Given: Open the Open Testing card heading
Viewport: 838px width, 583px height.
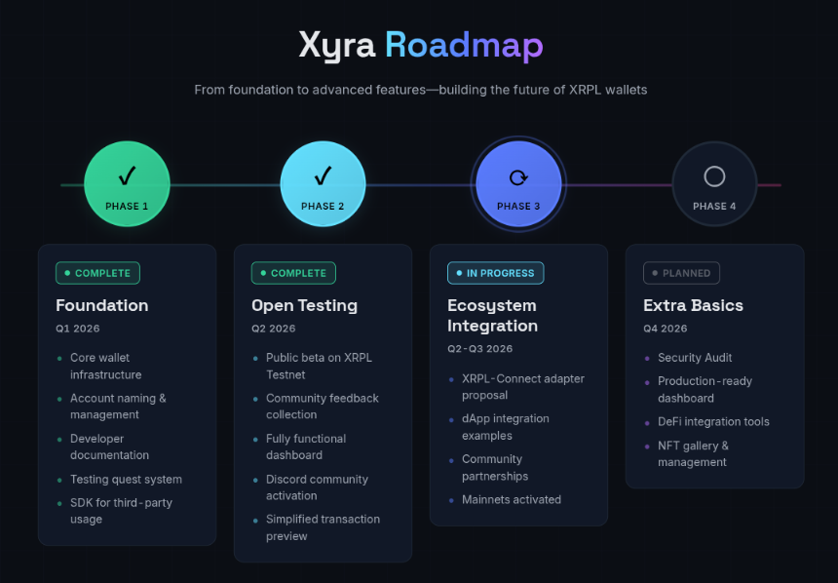Looking at the screenshot, I should click(304, 305).
